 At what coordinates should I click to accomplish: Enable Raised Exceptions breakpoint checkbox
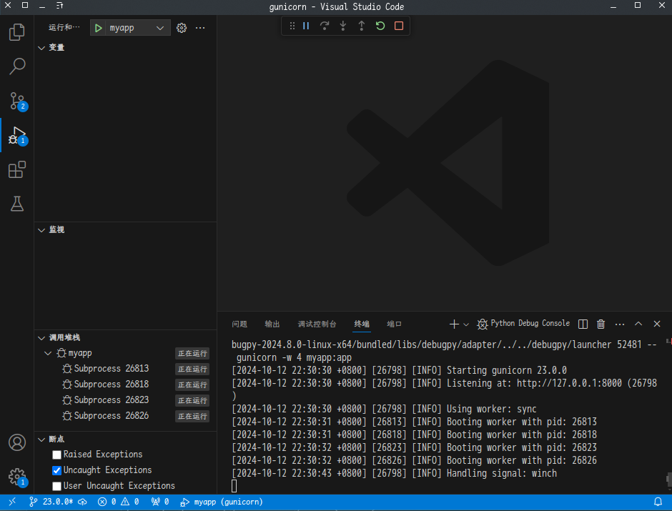click(57, 455)
